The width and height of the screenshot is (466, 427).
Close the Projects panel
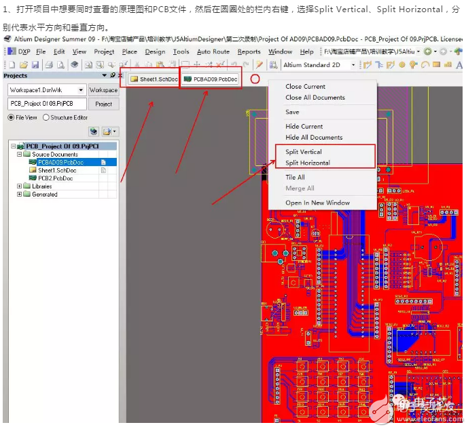click(x=120, y=75)
